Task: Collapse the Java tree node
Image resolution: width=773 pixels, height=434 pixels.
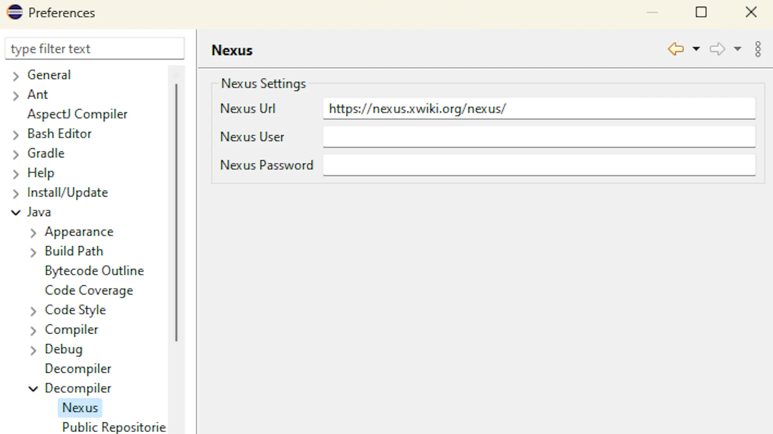Action: (16, 212)
